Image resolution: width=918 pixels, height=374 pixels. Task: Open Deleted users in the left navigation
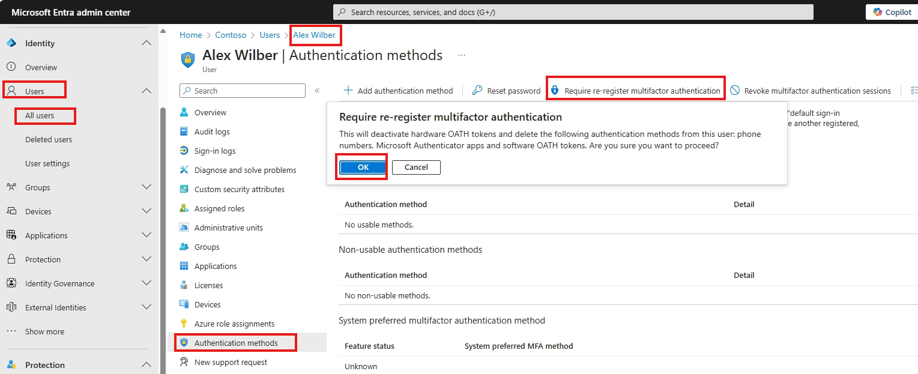click(49, 139)
